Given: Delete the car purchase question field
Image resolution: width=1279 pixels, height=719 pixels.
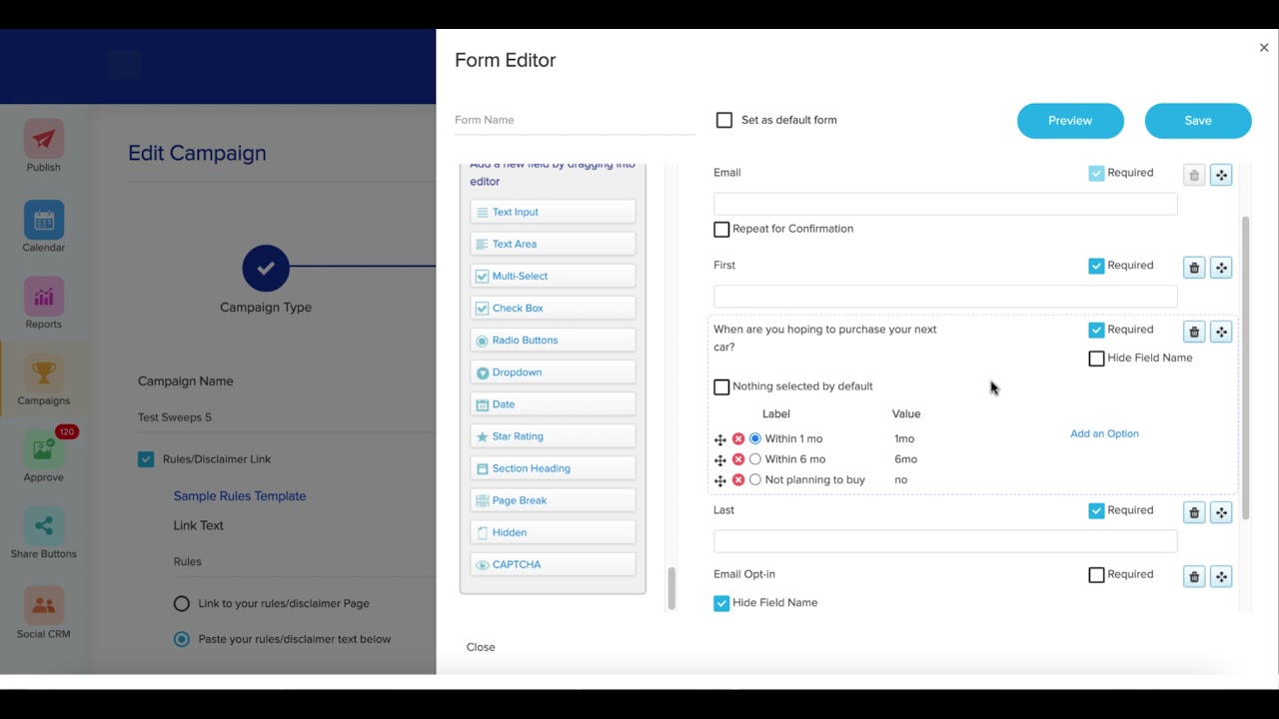Looking at the screenshot, I should click(1194, 332).
